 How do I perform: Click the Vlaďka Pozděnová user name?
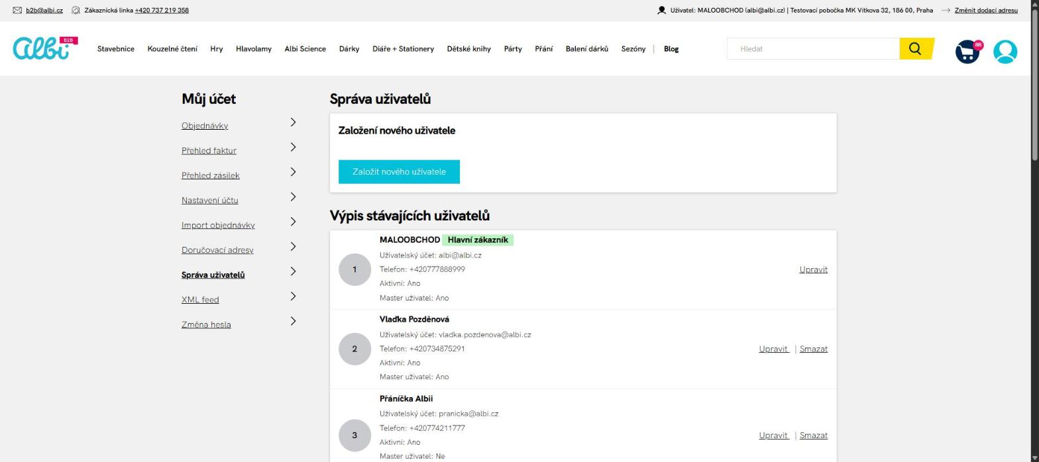coord(414,319)
